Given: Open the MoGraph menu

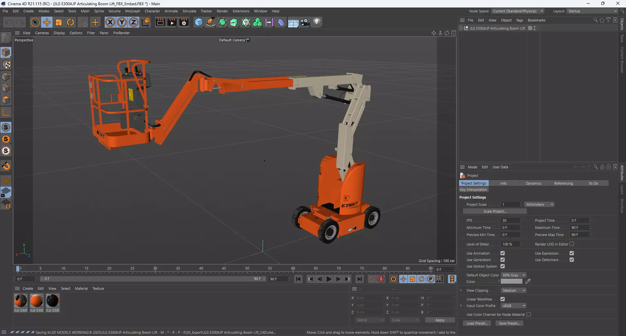Looking at the screenshot, I should click(x=133, y=11).
